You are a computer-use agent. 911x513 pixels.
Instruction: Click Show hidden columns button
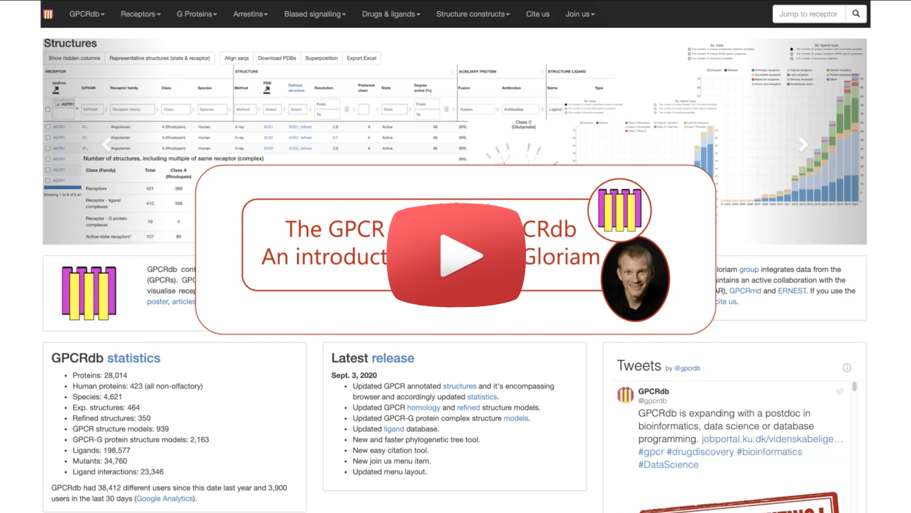74,58
